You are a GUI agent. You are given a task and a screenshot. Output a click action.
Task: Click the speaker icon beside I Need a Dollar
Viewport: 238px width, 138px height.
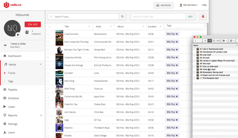(5, 45)
